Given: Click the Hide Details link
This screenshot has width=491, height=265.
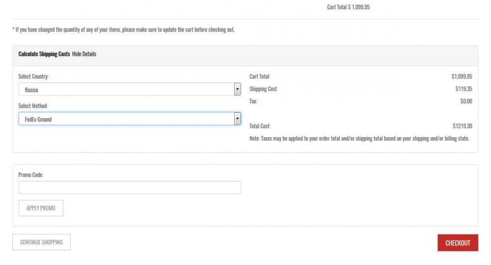Looking at the screenshot, I should (x=84, y=54).
